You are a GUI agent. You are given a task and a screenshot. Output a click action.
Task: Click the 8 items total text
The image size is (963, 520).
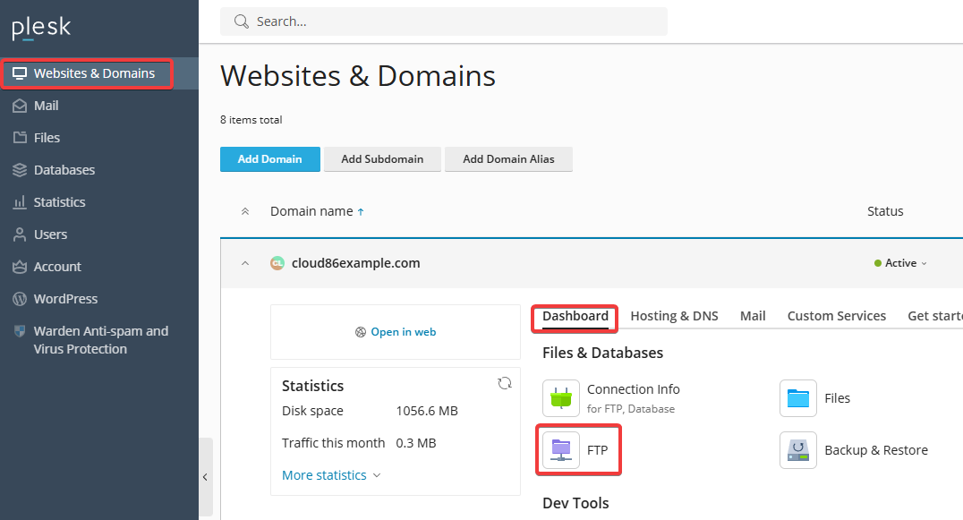[251, 120]
